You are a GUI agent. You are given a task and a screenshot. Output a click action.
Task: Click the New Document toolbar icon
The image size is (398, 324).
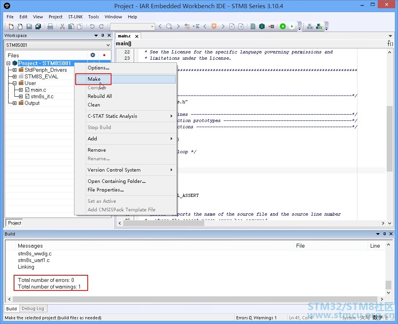(x=11, y=27)
